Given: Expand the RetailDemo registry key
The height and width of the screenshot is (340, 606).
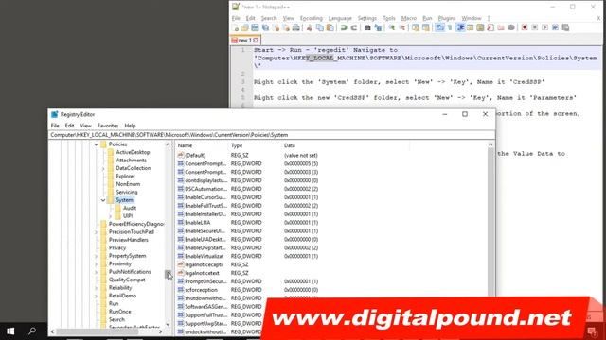Looking at the screenshot, I should click(96, 296).
